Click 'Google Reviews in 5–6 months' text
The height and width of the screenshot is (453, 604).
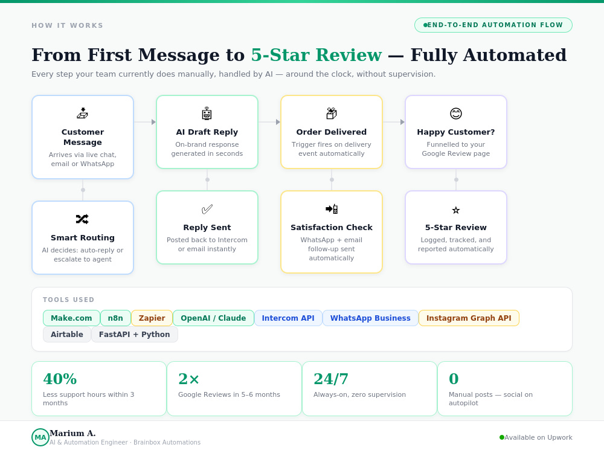pyautogui.click(x=229, y=394)
